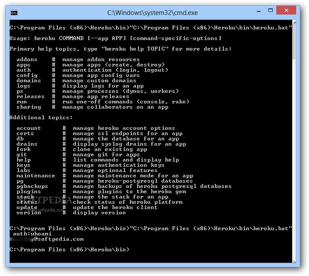Click the 'releases' topic text
Viewport: 309px width, 276px height.
coord(30,96)
